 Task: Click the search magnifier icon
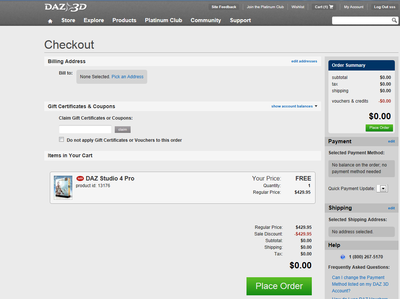pos(394,20)
